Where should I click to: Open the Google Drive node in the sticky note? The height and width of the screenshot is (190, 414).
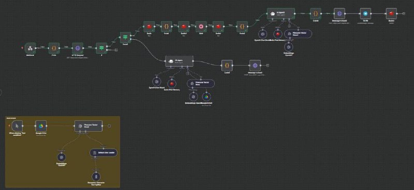41,126
